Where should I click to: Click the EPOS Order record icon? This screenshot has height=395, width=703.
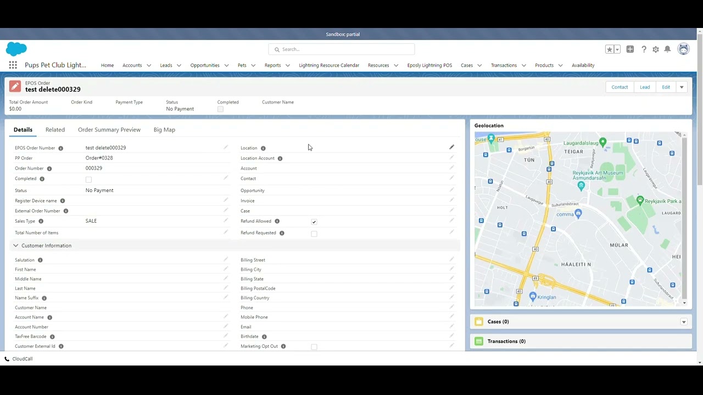point(15,86)
